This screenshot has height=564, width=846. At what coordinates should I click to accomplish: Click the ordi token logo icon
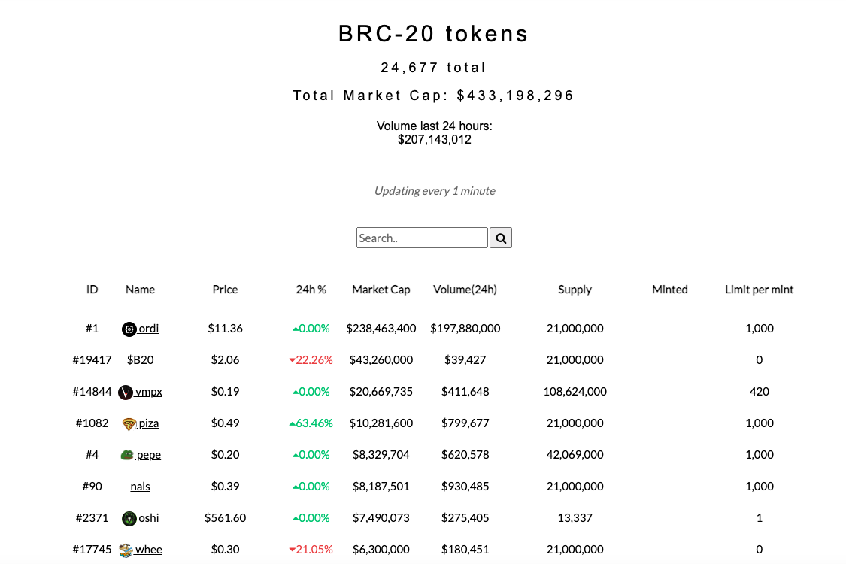129,329
